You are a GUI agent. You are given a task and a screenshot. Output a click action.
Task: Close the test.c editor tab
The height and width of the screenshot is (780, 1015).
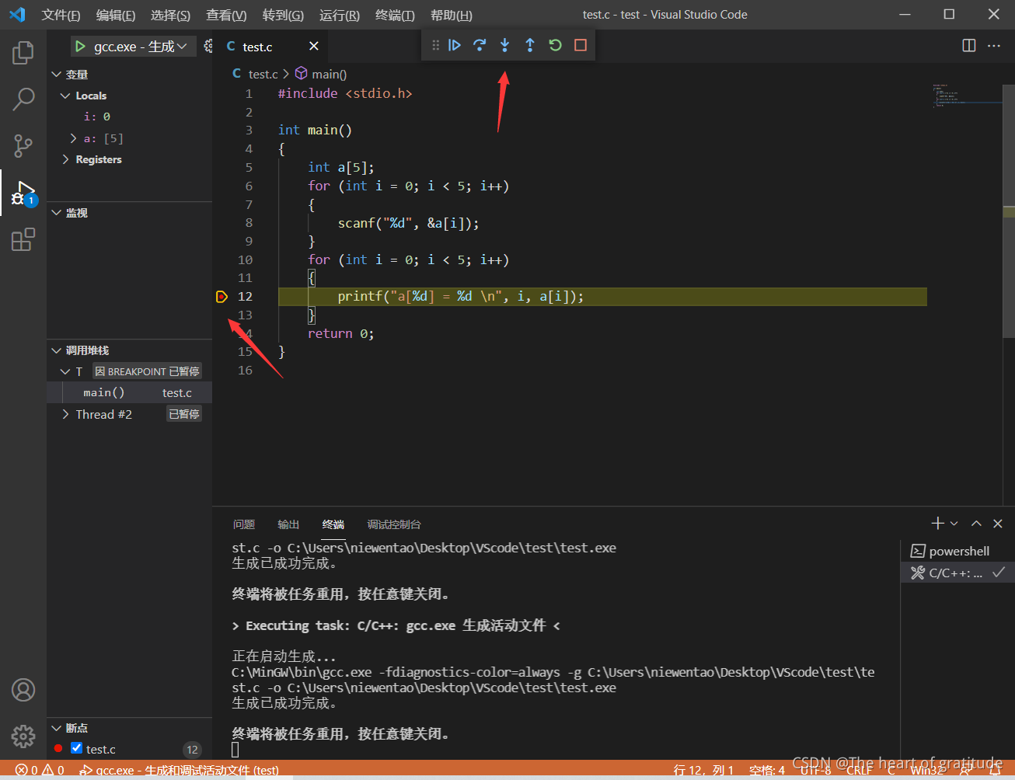pos(314,47)
